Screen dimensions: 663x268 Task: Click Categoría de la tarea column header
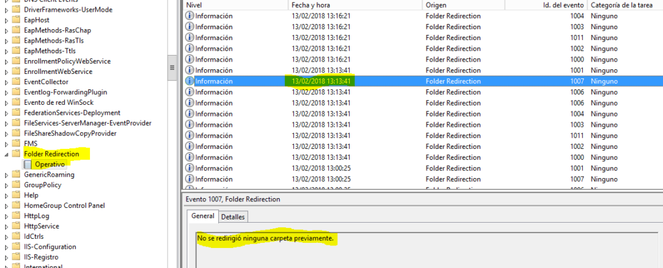pos(625,5)
